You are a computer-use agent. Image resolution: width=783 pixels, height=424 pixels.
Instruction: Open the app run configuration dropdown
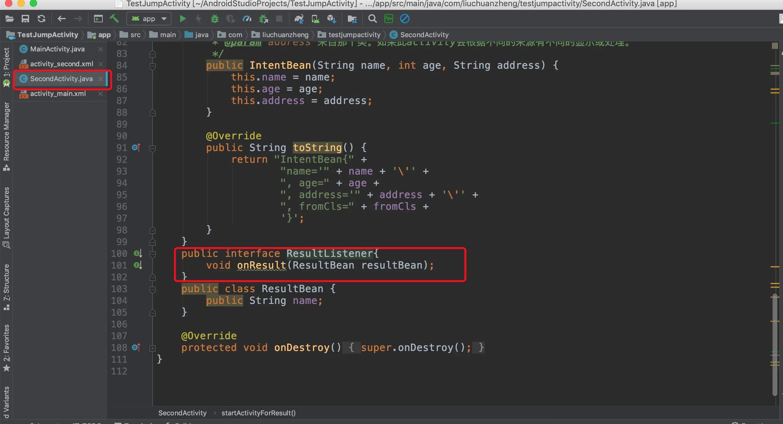149,19
